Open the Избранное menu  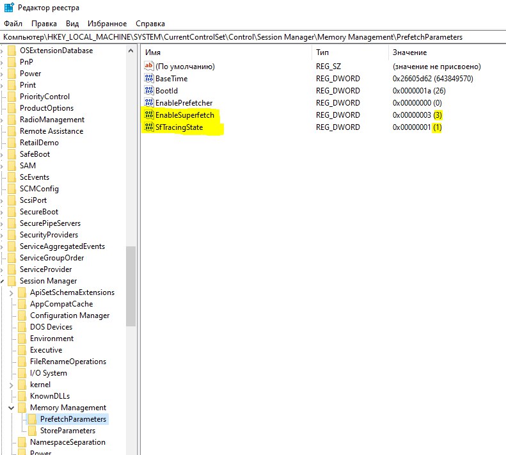[107, 24]
